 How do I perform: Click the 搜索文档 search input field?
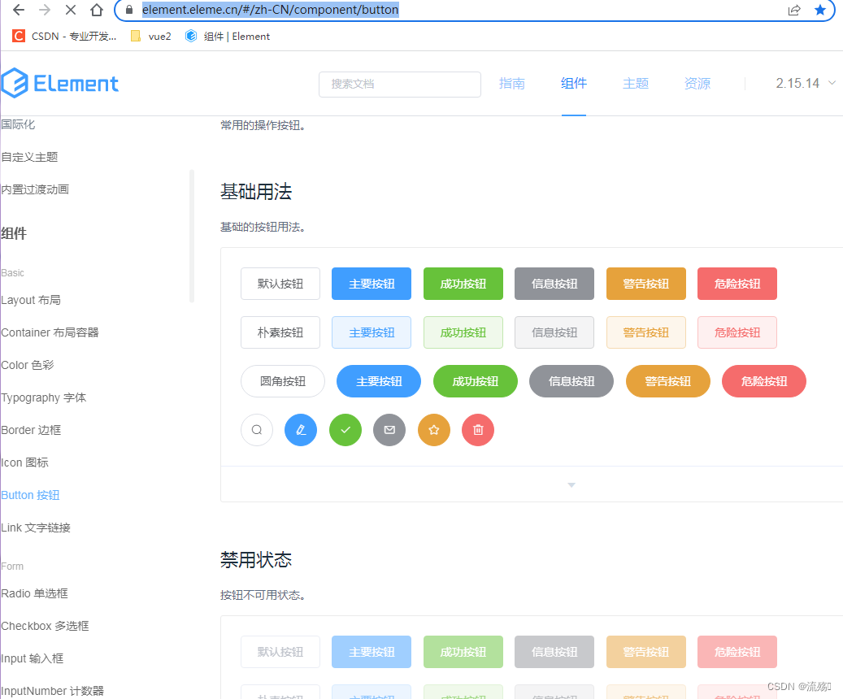[x=399, y=84]
